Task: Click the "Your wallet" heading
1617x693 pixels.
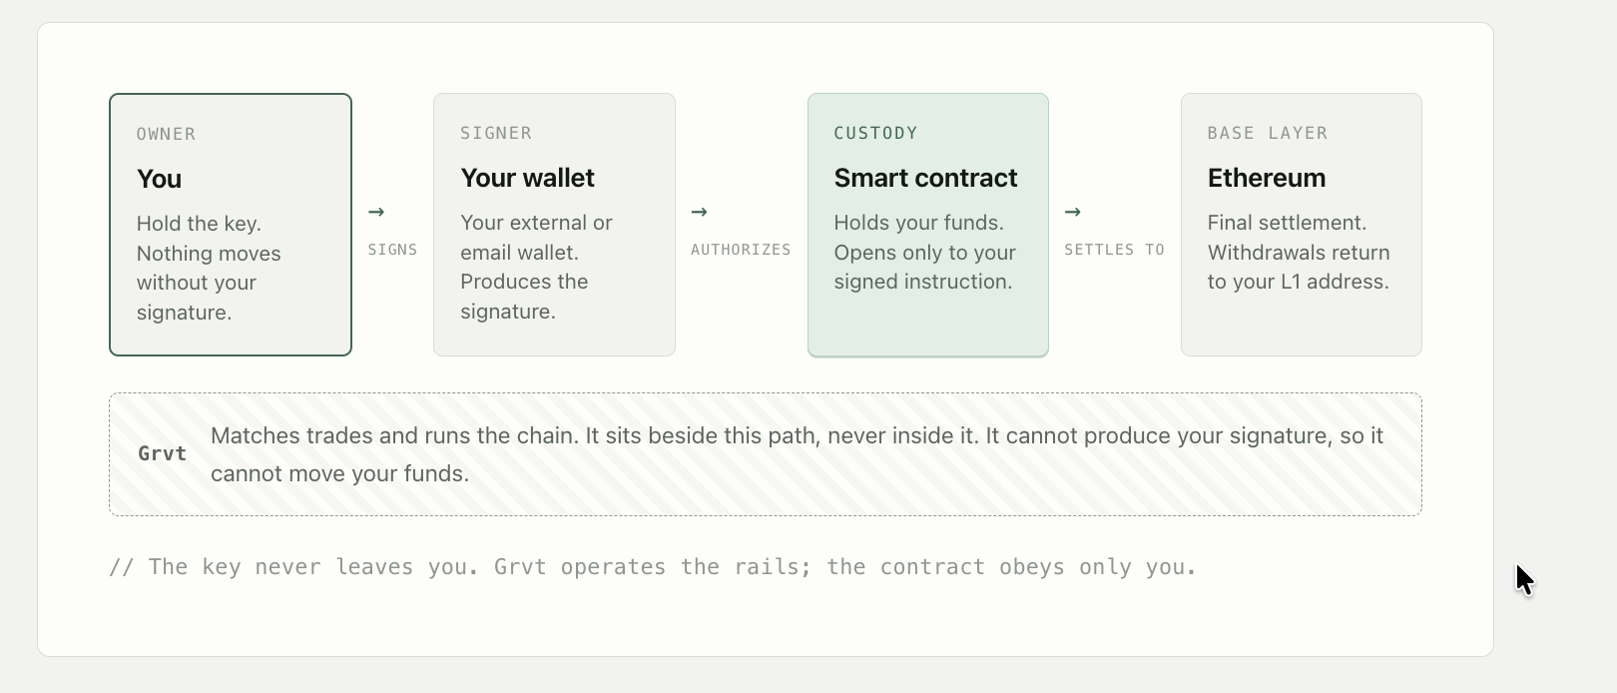Action: pyautogui.click(x=527, y=178)
